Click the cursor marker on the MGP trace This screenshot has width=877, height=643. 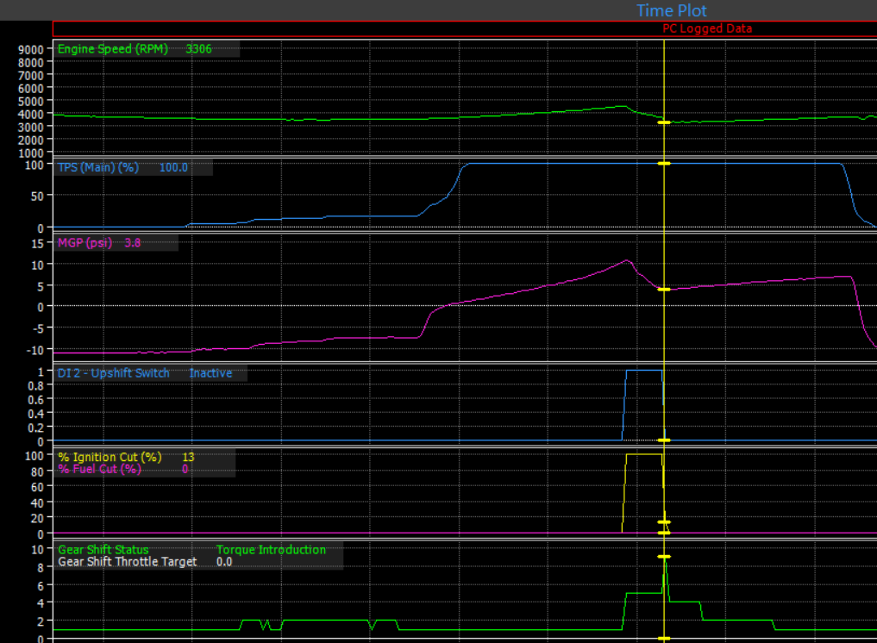[664, 289]
